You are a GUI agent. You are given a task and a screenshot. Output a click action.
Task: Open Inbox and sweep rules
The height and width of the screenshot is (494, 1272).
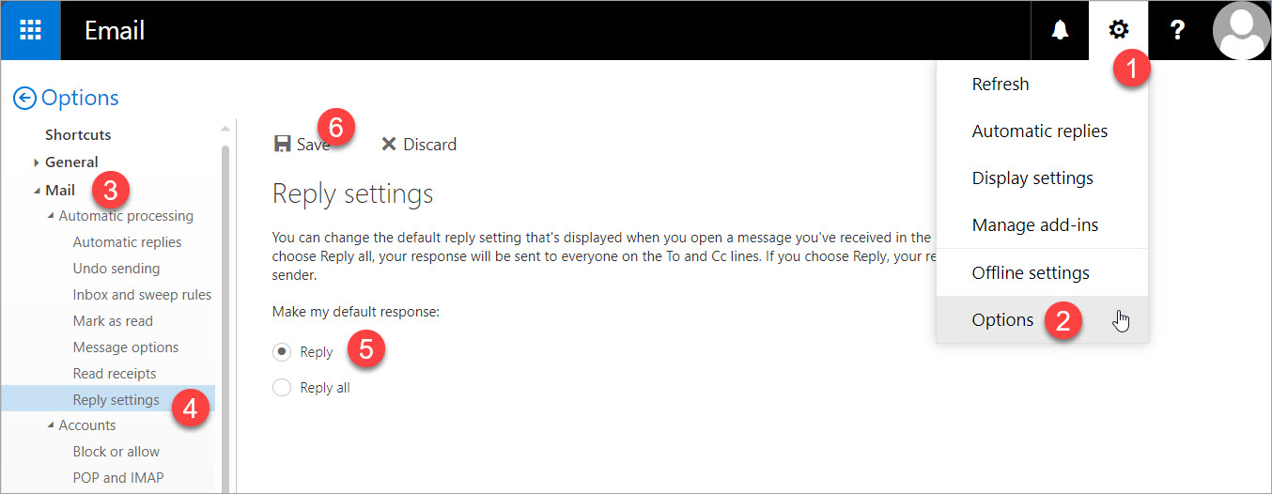(x=142, y=295)
